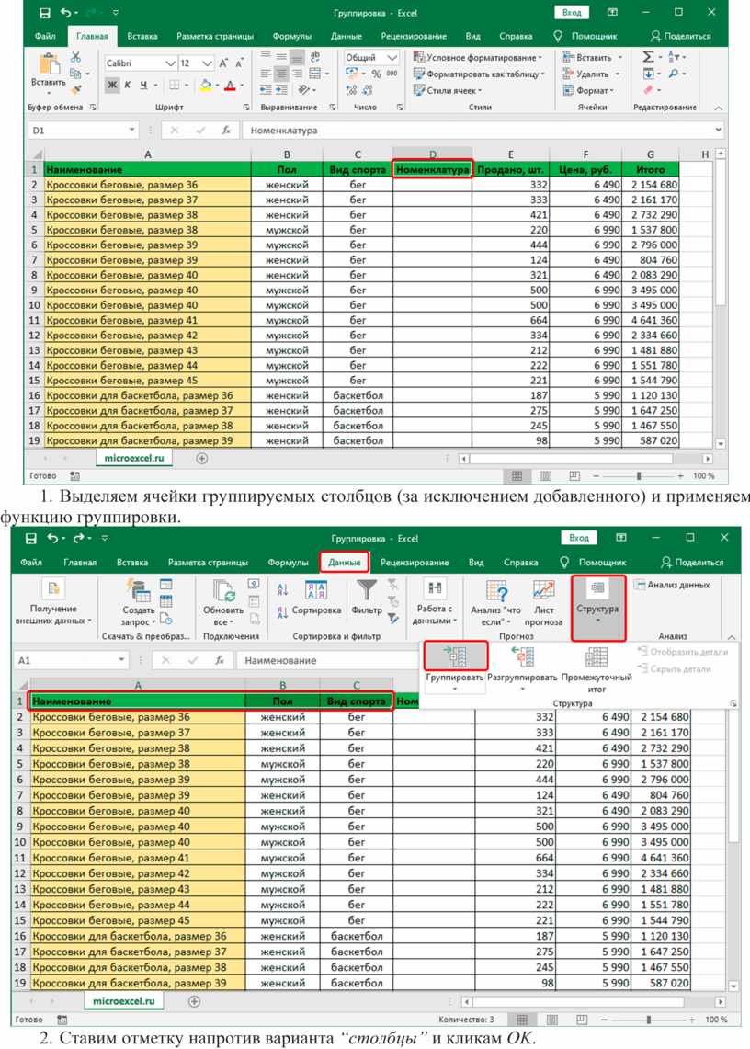Click the Clear eraser icon in Редактирование
Image resolution: width=750 pixels, height=1049 pixels.
coord(648,89)
